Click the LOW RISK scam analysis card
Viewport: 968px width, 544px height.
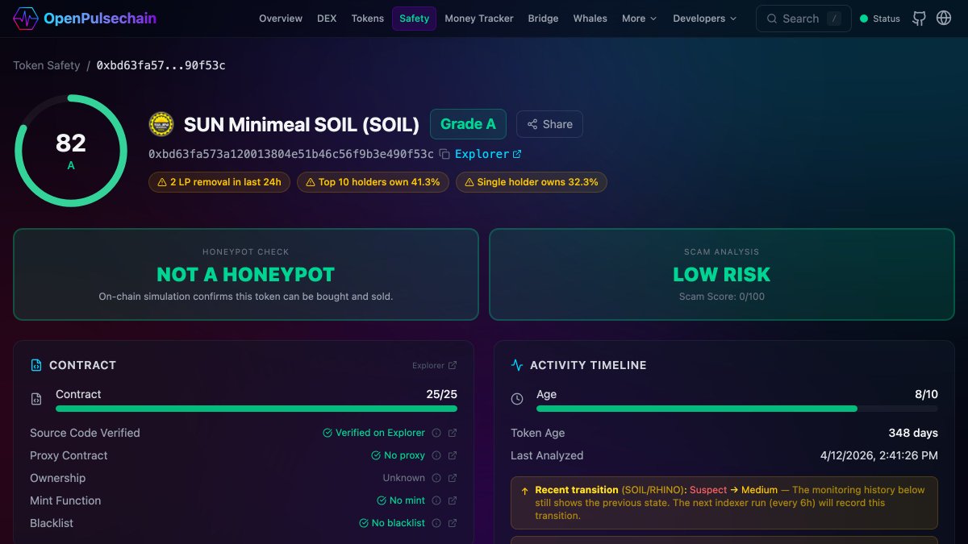(722, 274)
